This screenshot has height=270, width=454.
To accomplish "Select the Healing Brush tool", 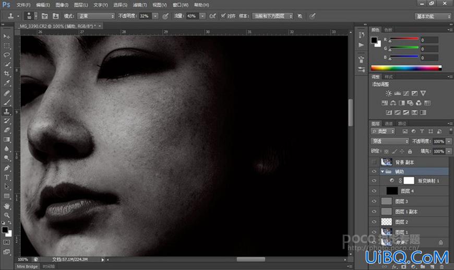I will click(x=6, y=93).
